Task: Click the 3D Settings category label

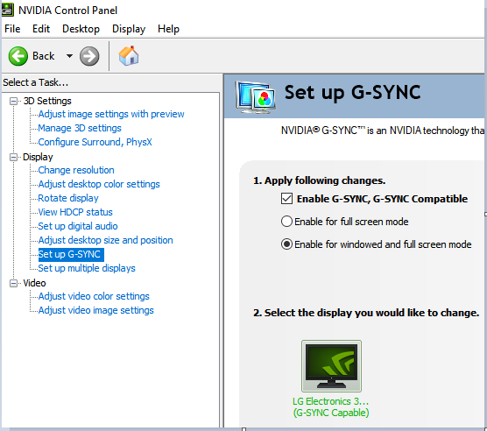Action: pyautogui.click(x=47, y=101)
